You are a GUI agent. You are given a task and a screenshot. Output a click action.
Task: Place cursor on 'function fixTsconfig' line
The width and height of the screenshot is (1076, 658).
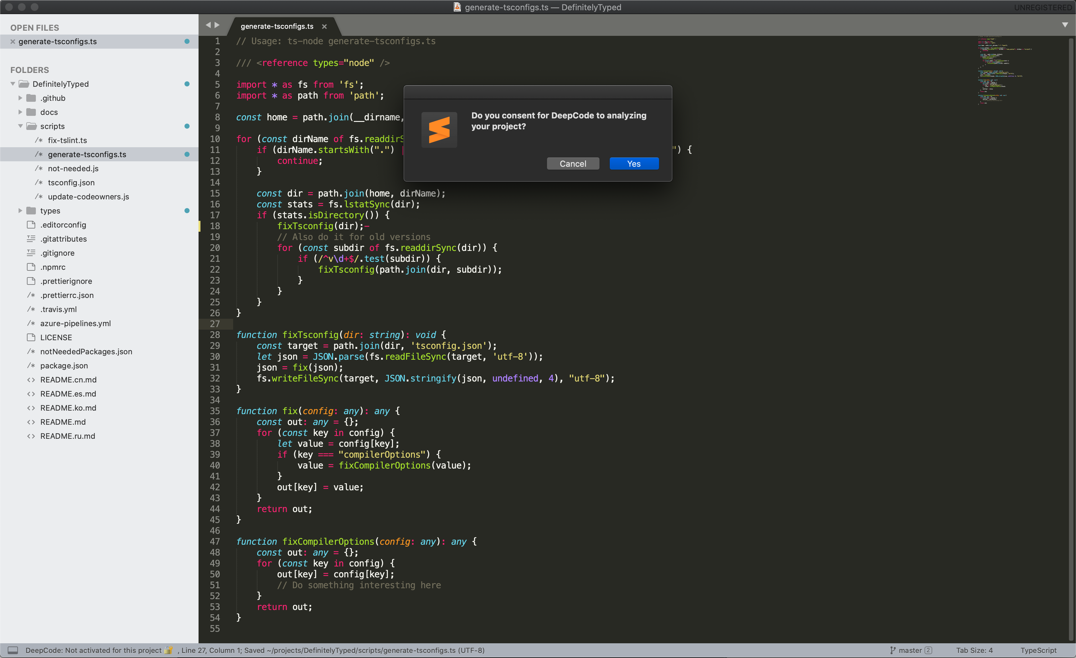tap(341, 335)
